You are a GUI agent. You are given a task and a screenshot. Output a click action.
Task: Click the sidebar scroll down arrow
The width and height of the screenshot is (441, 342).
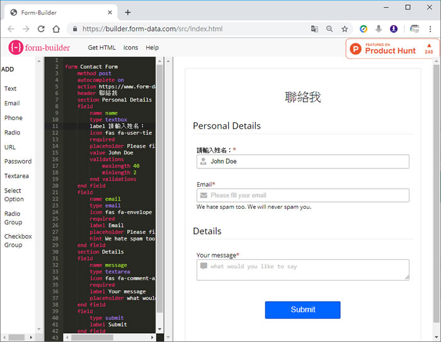point(39,329)
